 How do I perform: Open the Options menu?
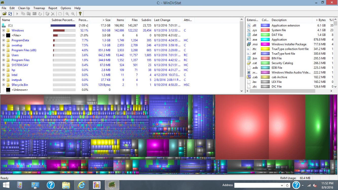(66, 8)
